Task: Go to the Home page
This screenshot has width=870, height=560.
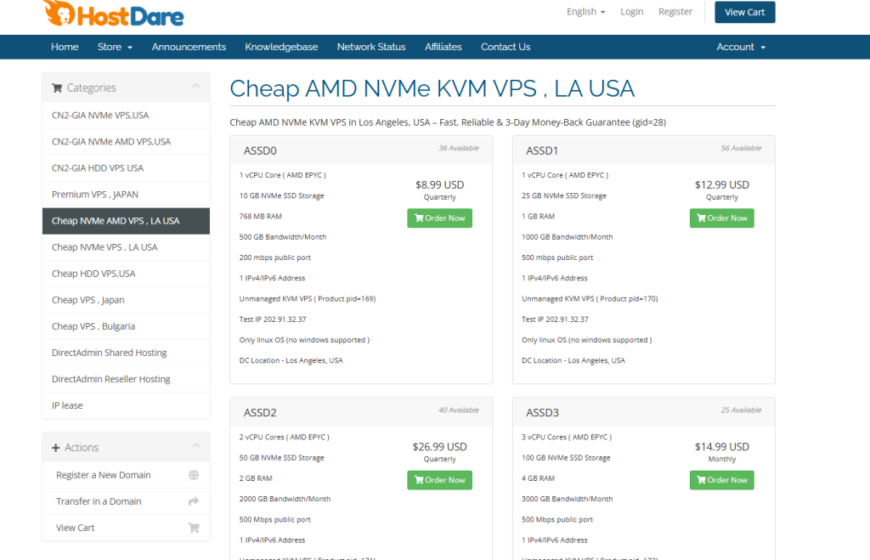Action: pos(65,48)
